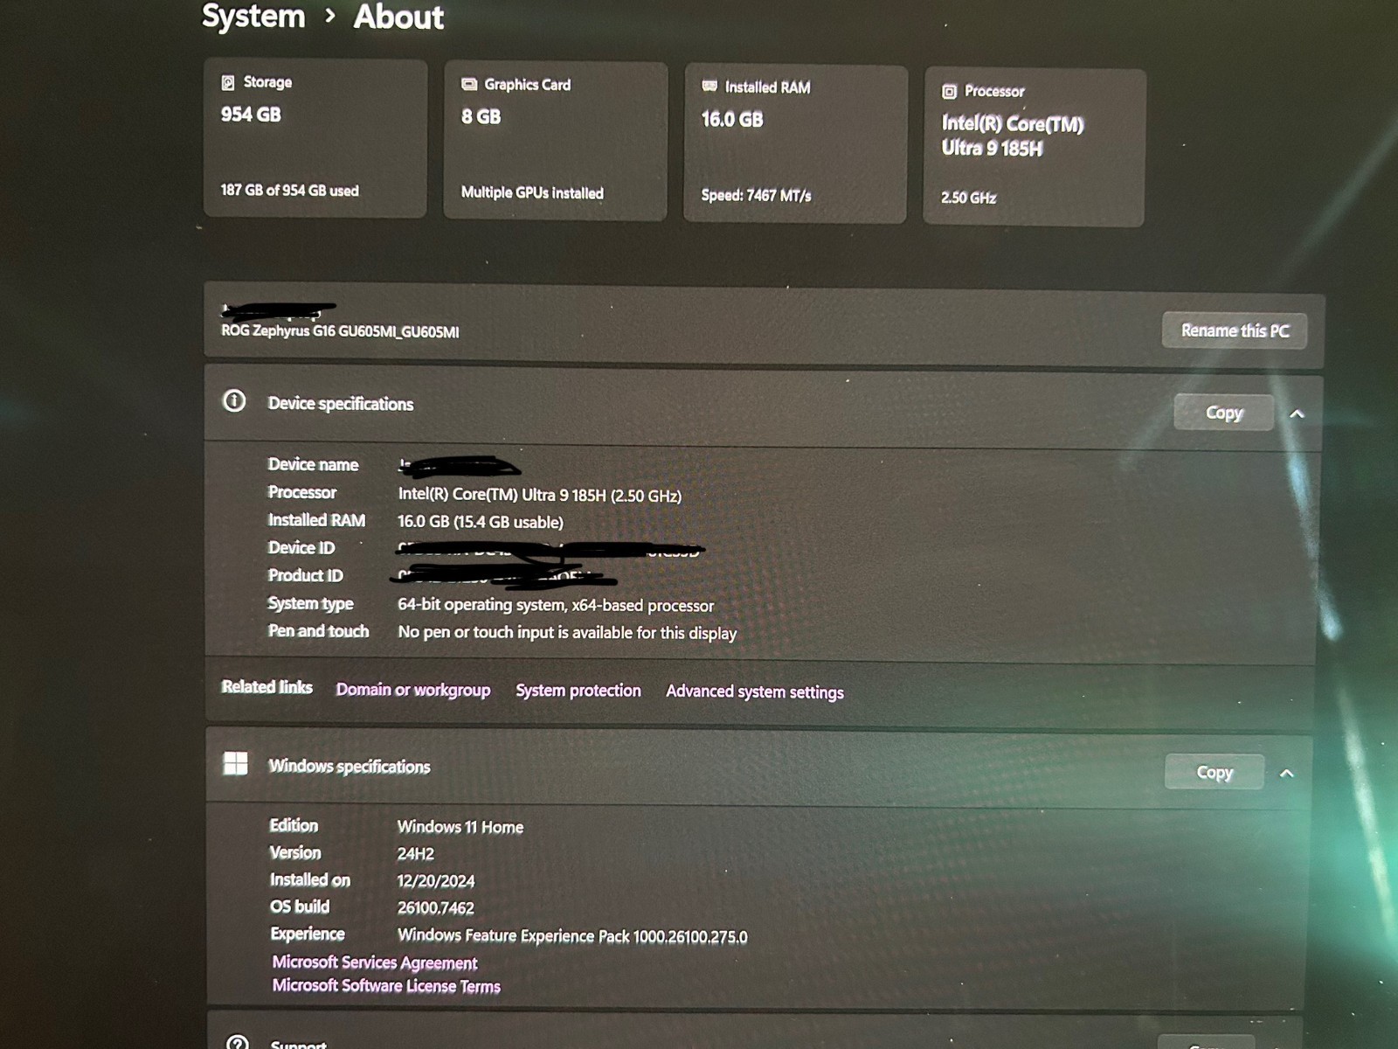Image resolution: width=1398 pixels, height=1049 pixels.
Task: Click the Windows Feature Experience Pack value
Action: [572, 936]
